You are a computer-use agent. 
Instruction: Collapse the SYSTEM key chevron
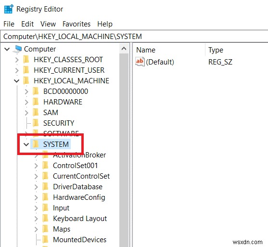point(26,144)
